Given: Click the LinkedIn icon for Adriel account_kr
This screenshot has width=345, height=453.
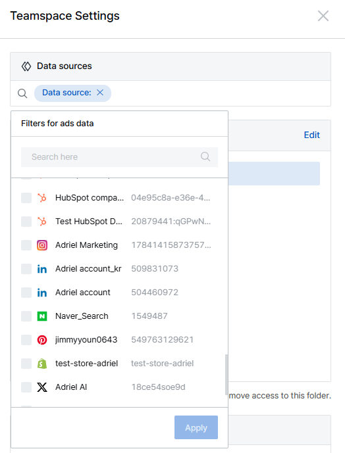Looking at the screenshot, I should (x=42, y=269).
